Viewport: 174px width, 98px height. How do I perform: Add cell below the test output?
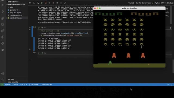(x=30, y=49)
